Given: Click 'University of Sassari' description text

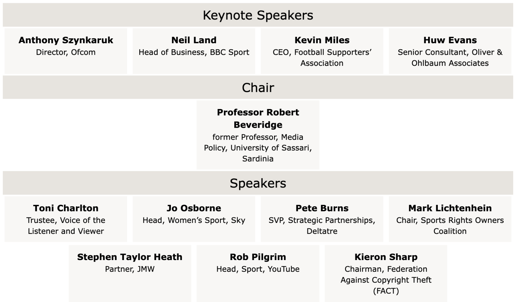Looking at the screenshot, I should click(271, 148).
